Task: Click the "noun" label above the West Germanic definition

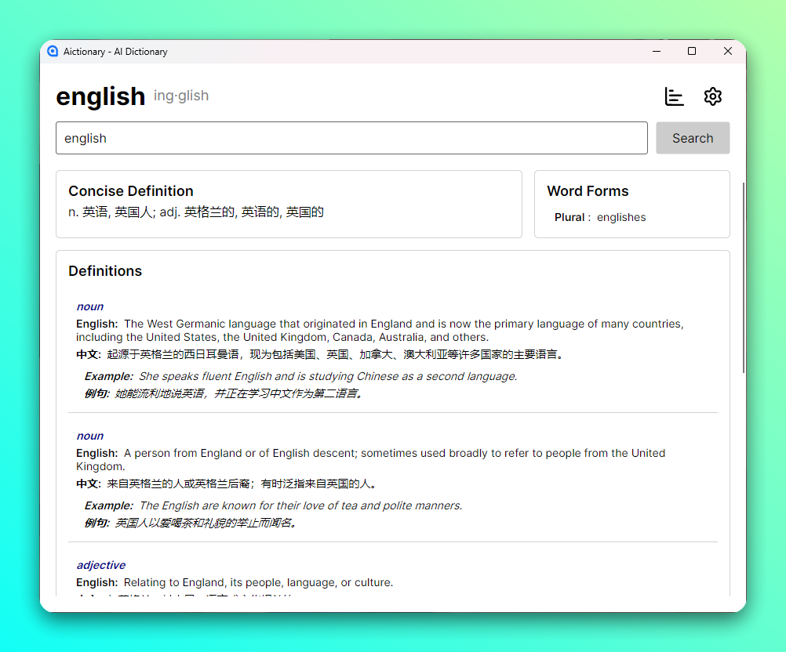Action: click(x=90, y=306)
